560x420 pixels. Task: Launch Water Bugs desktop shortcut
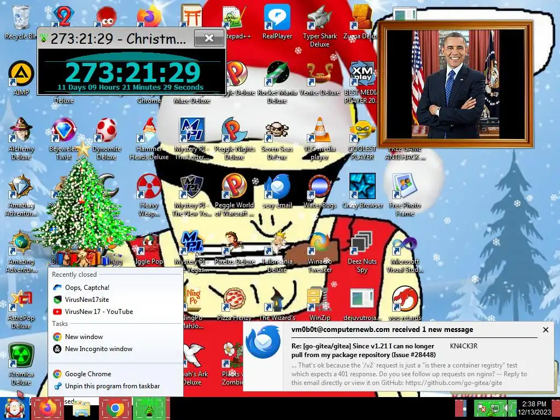click(x=319, y=191)
